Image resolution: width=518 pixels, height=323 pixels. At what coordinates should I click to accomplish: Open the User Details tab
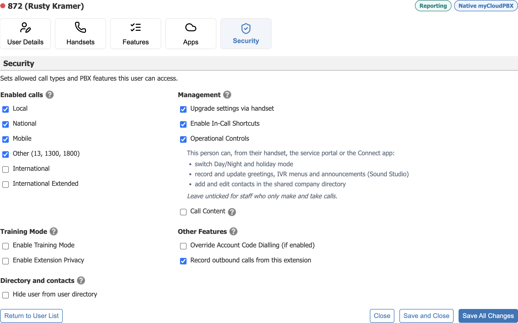tap(25, 34)
